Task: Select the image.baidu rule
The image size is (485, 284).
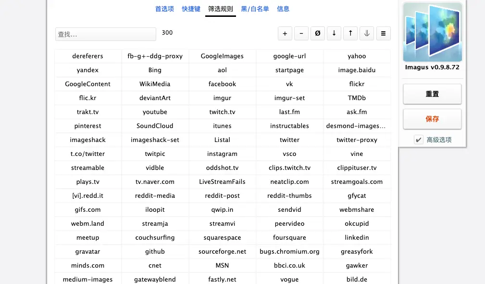Action: pos(357,70)
